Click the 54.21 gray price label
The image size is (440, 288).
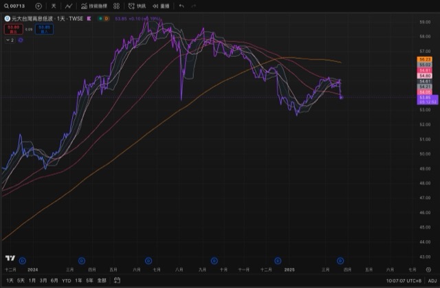(x=425, y=87)
